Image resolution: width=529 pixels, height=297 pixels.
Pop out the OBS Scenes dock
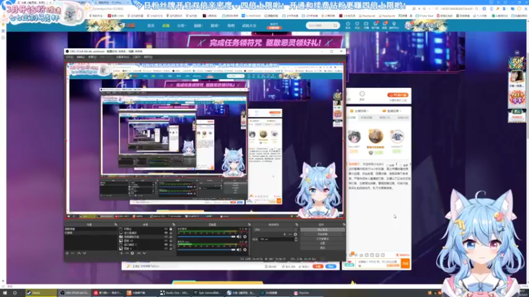116,224
